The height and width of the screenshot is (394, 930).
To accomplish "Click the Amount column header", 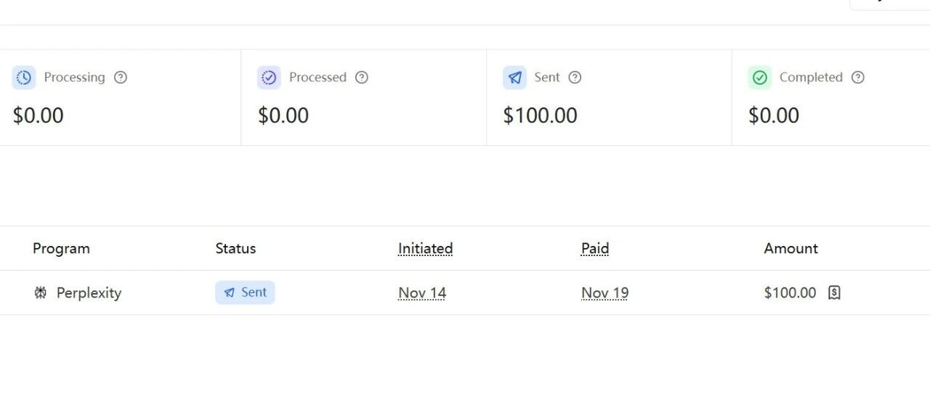I will pyautogui.click(x=790, y=248).
